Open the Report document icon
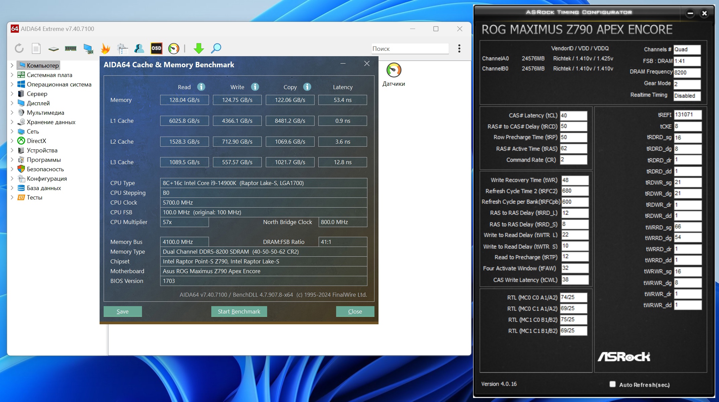 coord(36,48)
